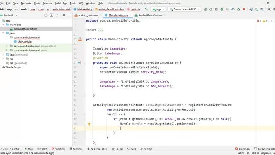Click the Sync Project with Gradle Files icon
The height and width of the screenshot is (155, 275).
[x=251, y=9]
